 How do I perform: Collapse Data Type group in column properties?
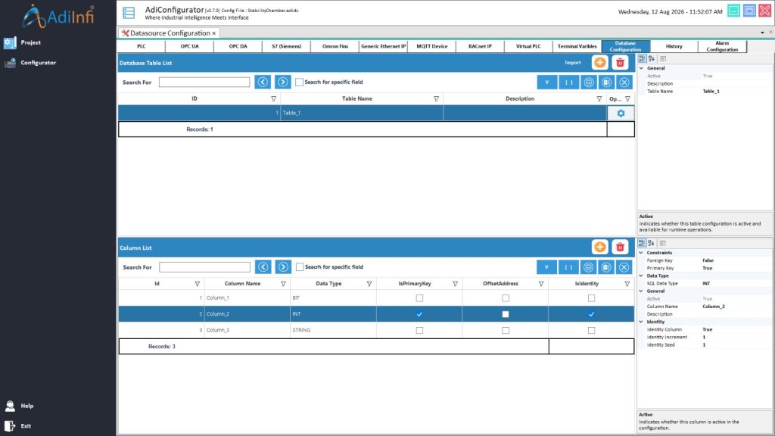coord(642,276)
